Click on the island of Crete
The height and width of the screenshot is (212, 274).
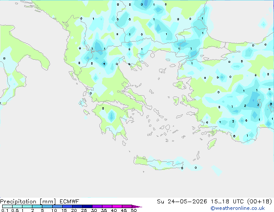(158, 164)
